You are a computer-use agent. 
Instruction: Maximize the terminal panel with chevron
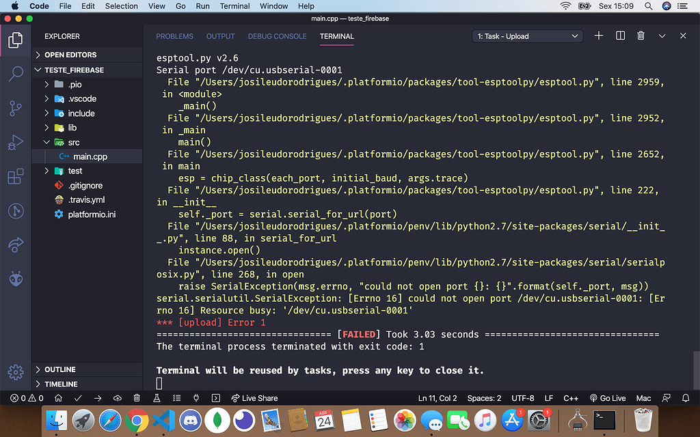pyautogui.click(x=661, y=36)
